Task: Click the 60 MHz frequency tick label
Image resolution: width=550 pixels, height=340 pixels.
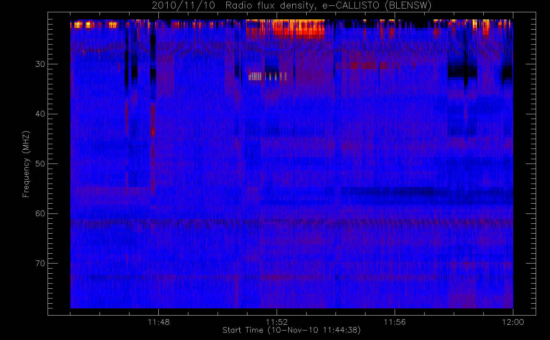Action: coord(40,214)
